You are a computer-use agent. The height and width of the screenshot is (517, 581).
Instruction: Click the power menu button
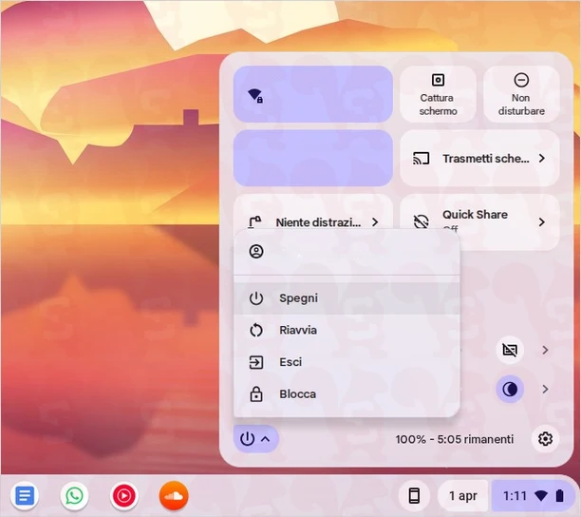point(255,439)
